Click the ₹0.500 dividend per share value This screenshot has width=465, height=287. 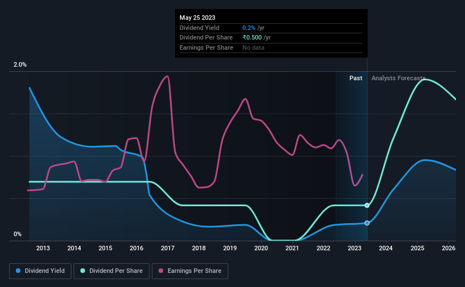pyautogui.click(x=252, y=38)
